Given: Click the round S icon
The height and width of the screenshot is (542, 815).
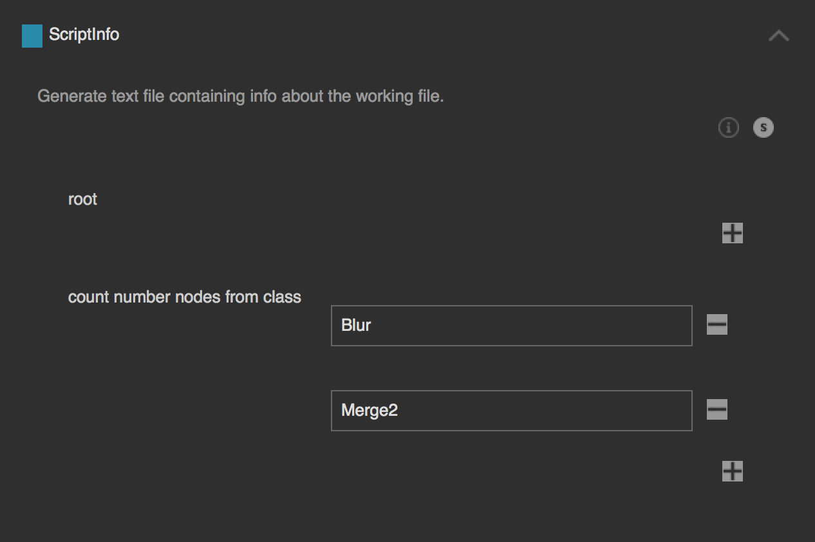Looking at the screenshot, I should pyautogui.click(x=763, y=128).
